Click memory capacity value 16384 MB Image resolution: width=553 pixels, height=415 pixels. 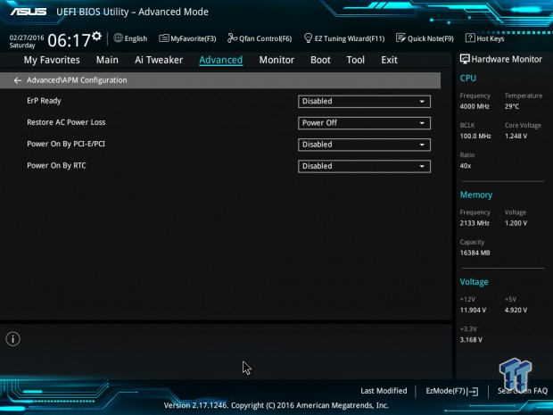[475, 253]
